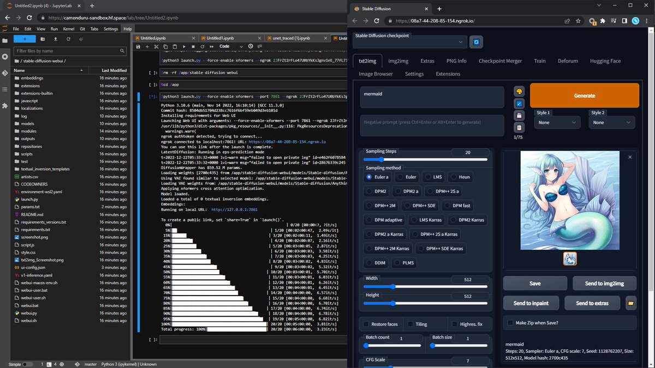Click Send to extras button

593,303
